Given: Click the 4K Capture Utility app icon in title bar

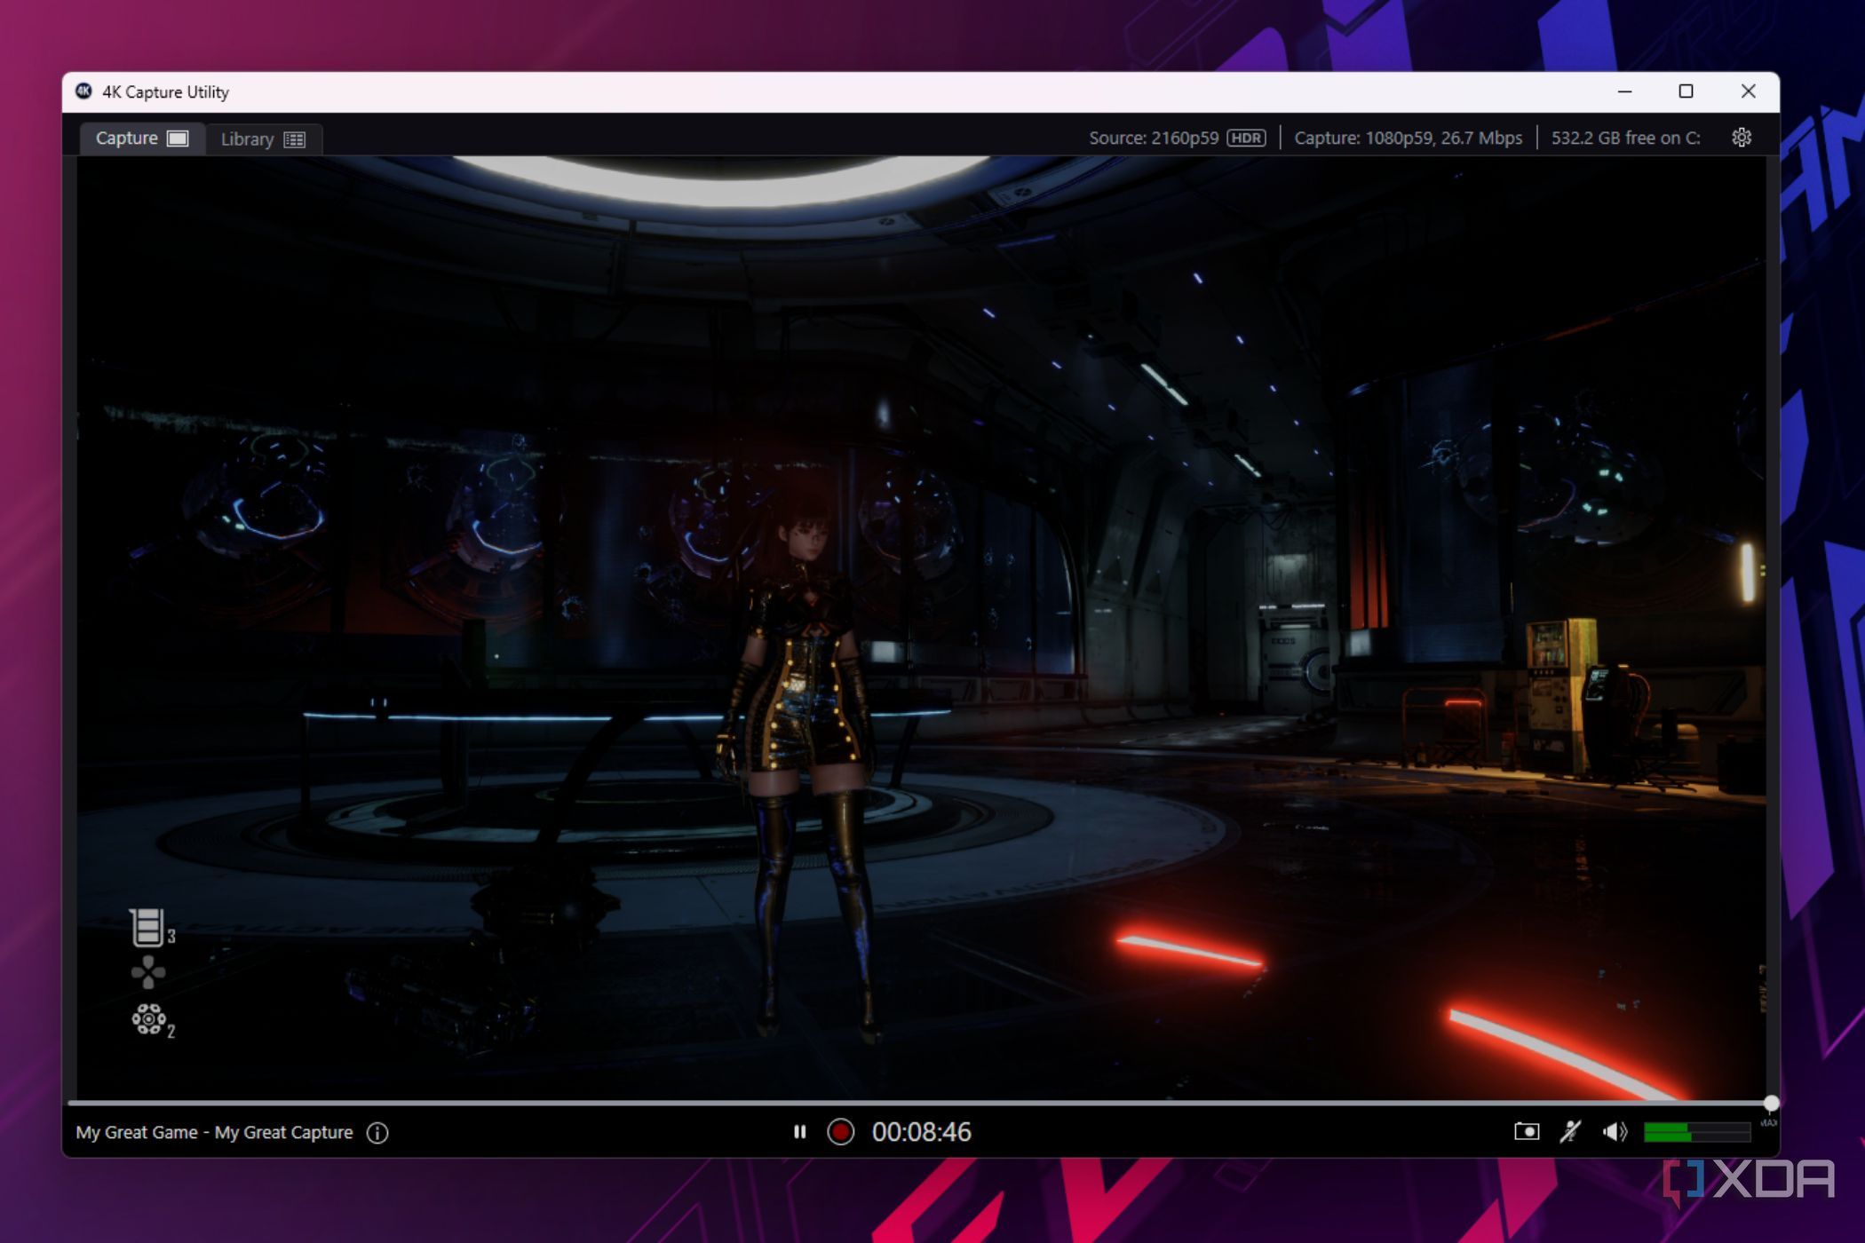Looking at the screenshot, I should (84, 91).
